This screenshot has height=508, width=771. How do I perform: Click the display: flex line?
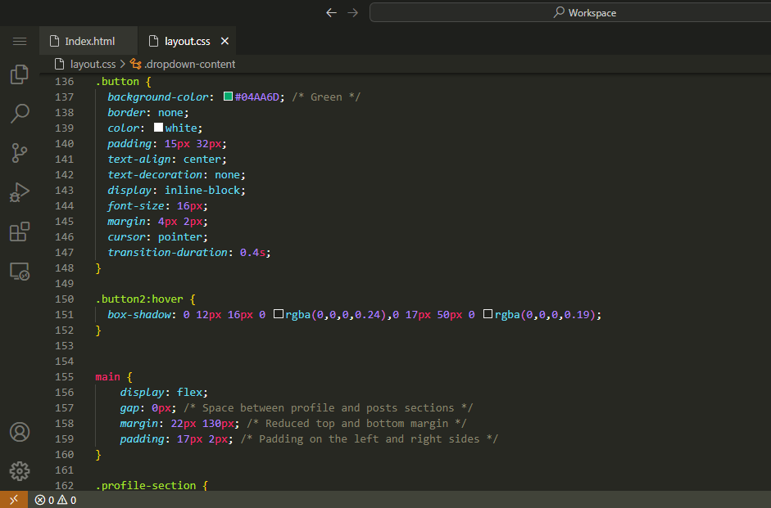point(164,393)
